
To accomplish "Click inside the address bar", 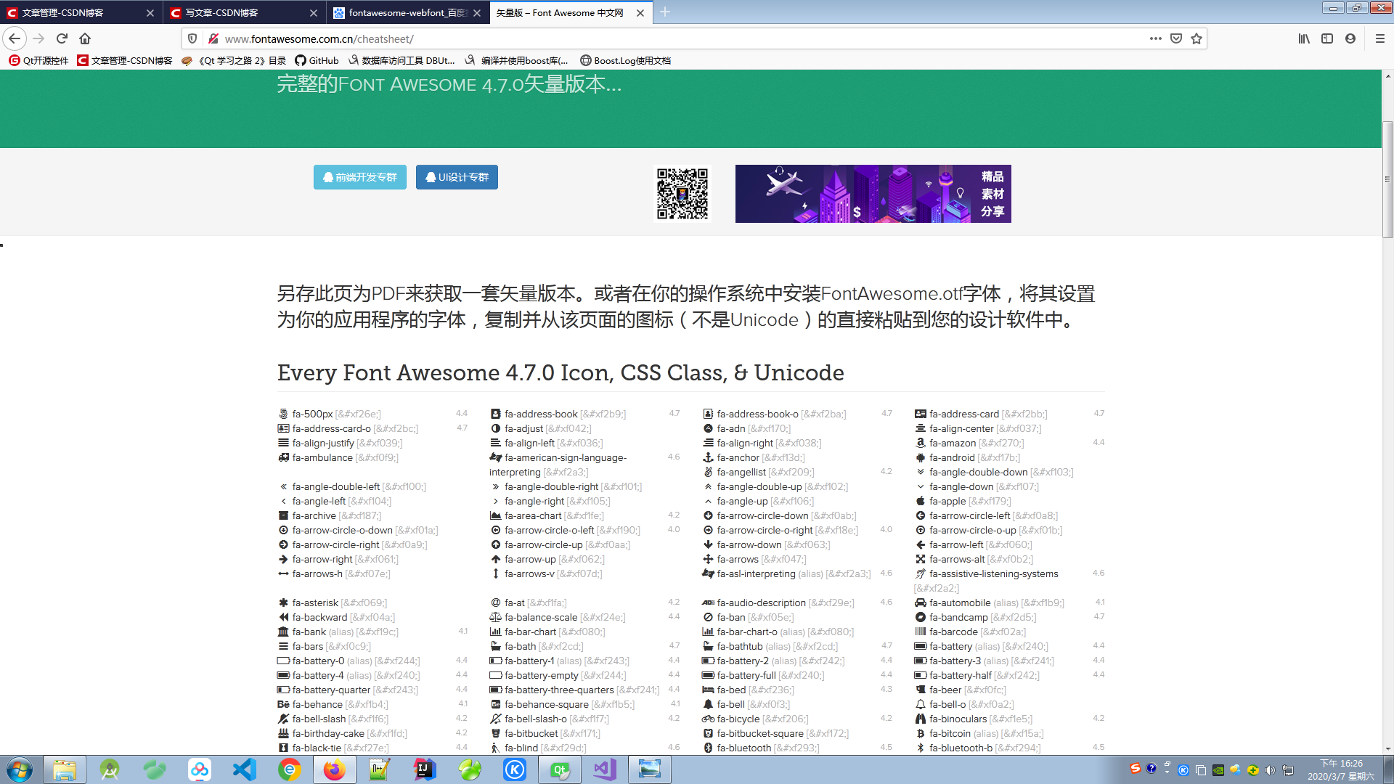I will 508,38.
